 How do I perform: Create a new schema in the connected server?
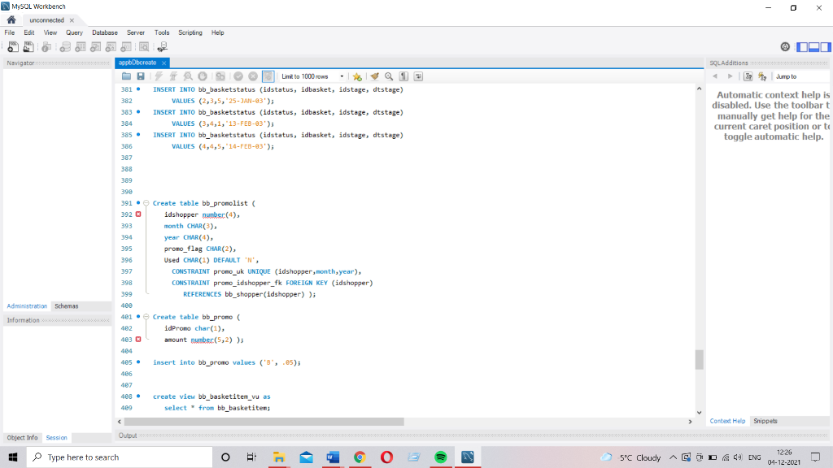point(65,46)
